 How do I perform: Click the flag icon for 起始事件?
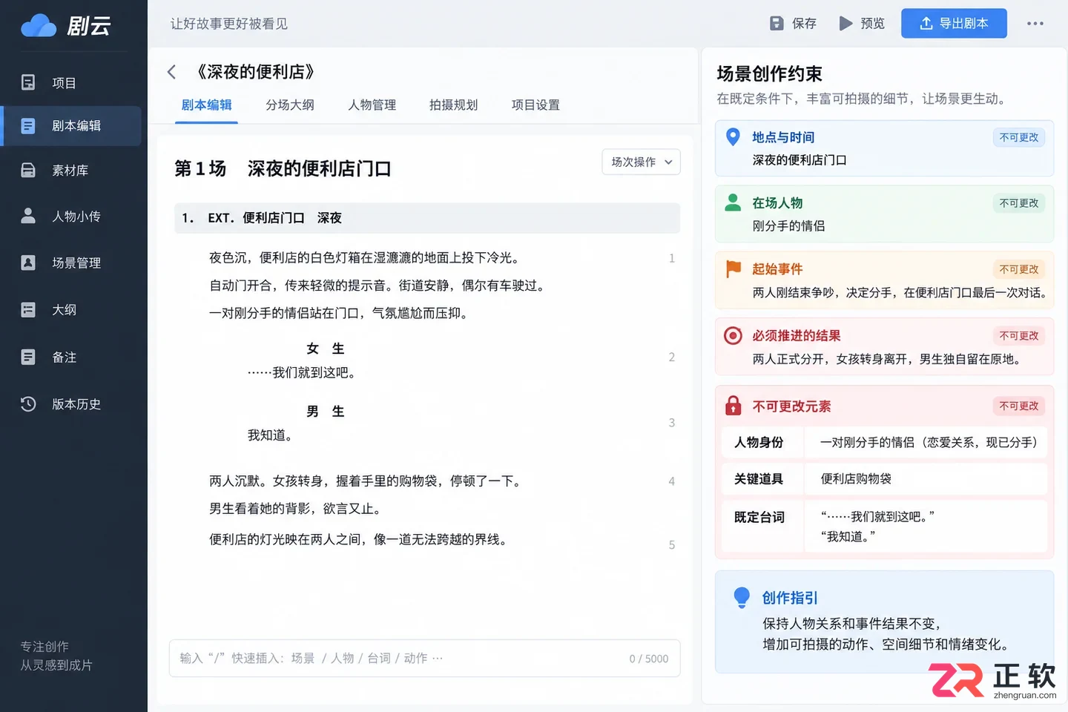pos(734,268)
